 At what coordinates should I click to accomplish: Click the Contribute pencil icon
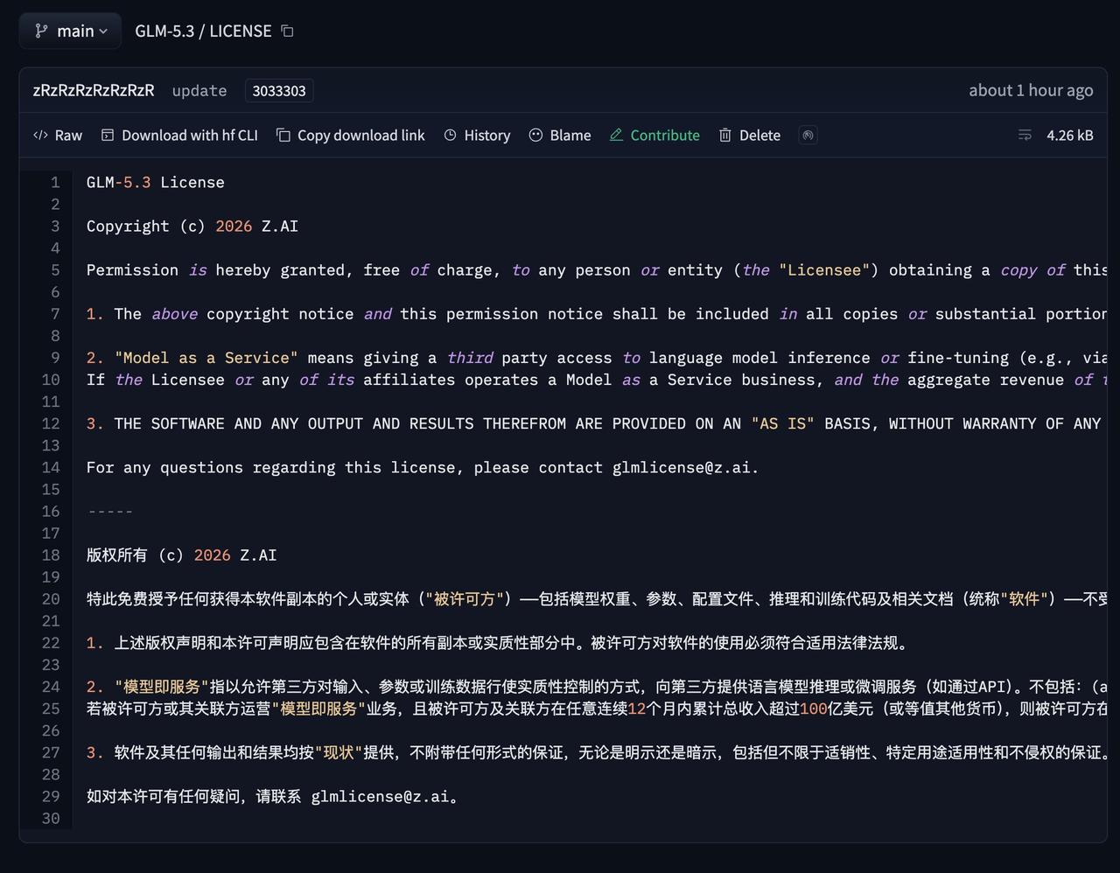[616, 135]
